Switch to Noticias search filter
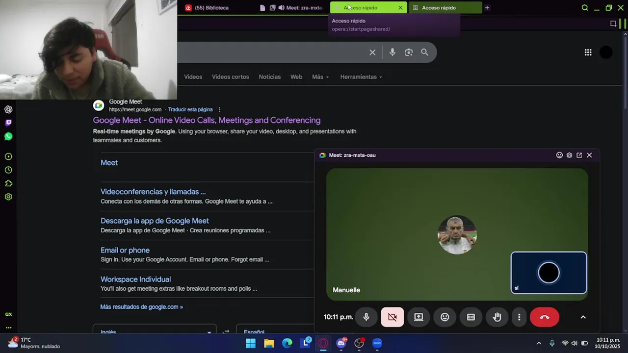628x353 pixels. pyautogui.click(x=270, y=77)
